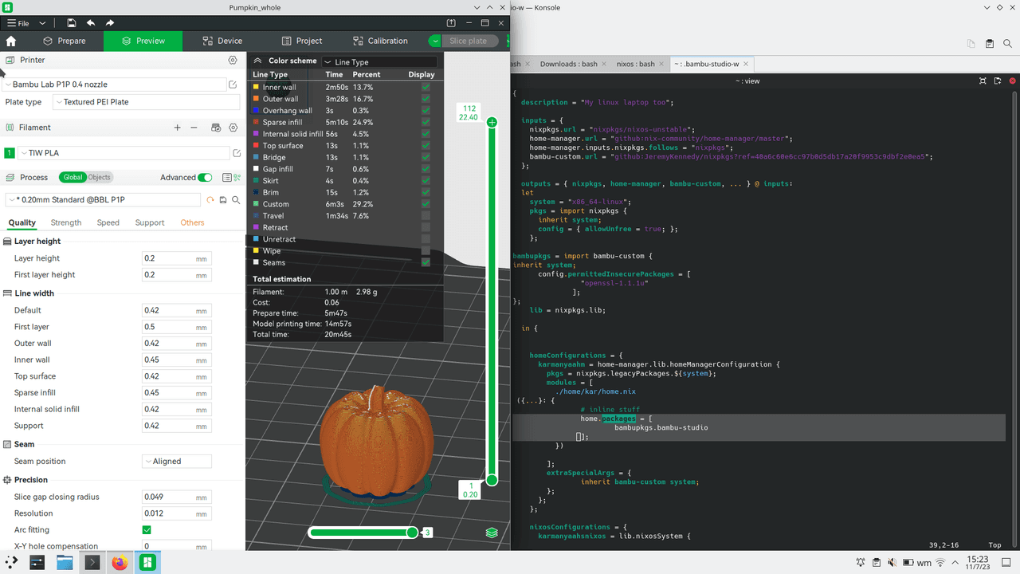Uncheck Display for Inner wall
The width and height of the screenshot is (1020, 574).
[426, 87]
